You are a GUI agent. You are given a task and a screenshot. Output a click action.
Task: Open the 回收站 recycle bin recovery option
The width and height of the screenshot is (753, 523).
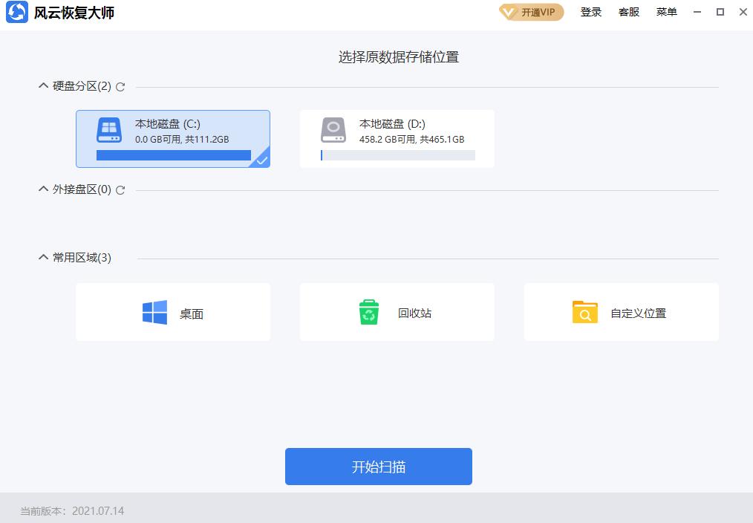[x=397, y=312]
